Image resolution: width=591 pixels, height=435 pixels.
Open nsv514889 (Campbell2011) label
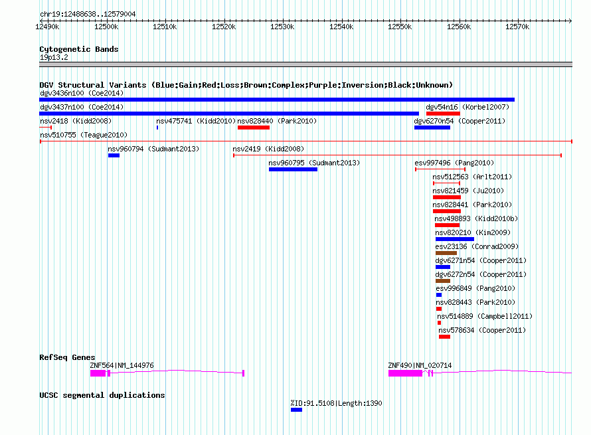click(485, 316)
